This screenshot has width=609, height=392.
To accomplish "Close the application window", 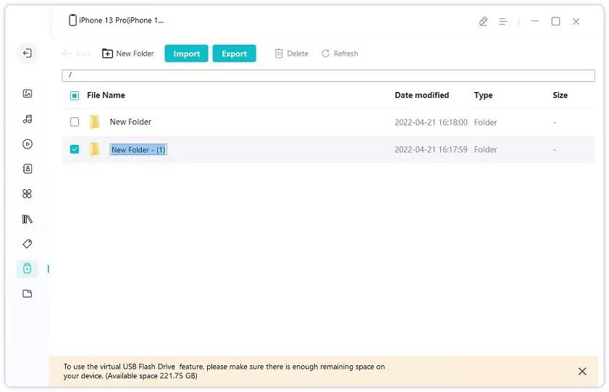I will tap(576, 21).
